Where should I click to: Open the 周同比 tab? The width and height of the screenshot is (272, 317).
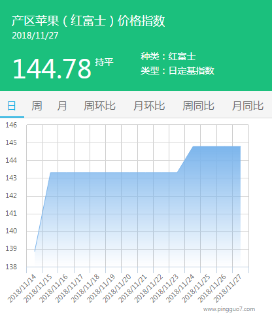[198, 106]
